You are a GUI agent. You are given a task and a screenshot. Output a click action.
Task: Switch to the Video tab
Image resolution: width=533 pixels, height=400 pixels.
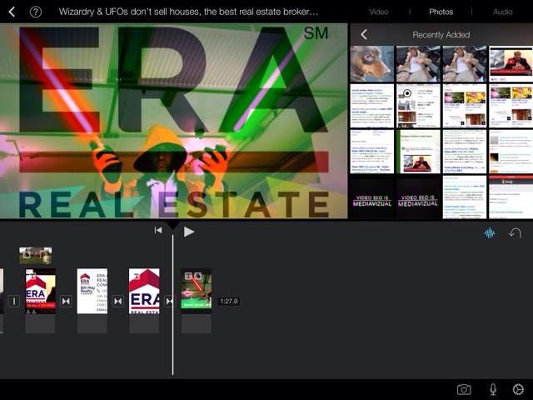pyautogui.click(x=379, y=12)
